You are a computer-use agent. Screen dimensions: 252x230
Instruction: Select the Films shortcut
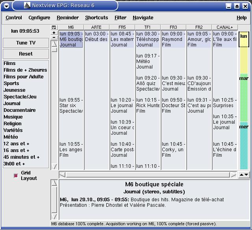26,63
